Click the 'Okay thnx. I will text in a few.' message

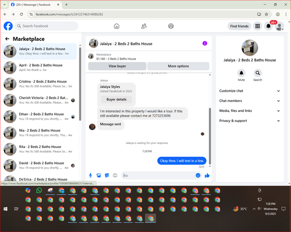click(182, 161)
